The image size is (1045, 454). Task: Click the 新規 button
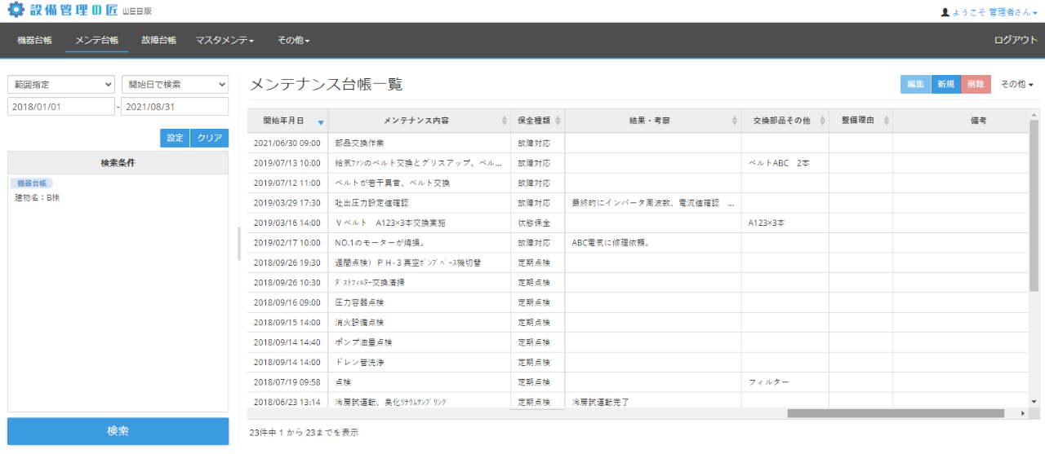946,84
